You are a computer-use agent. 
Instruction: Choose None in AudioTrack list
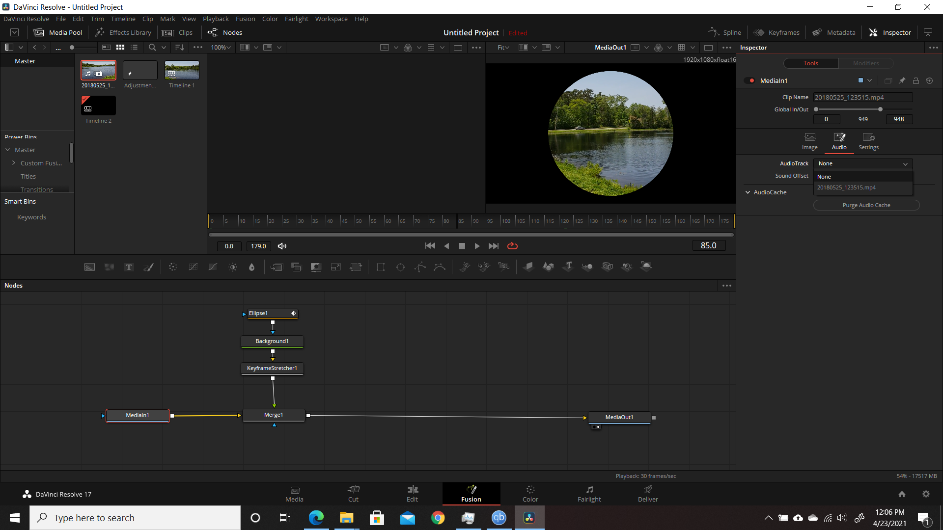tap(863, 177)
